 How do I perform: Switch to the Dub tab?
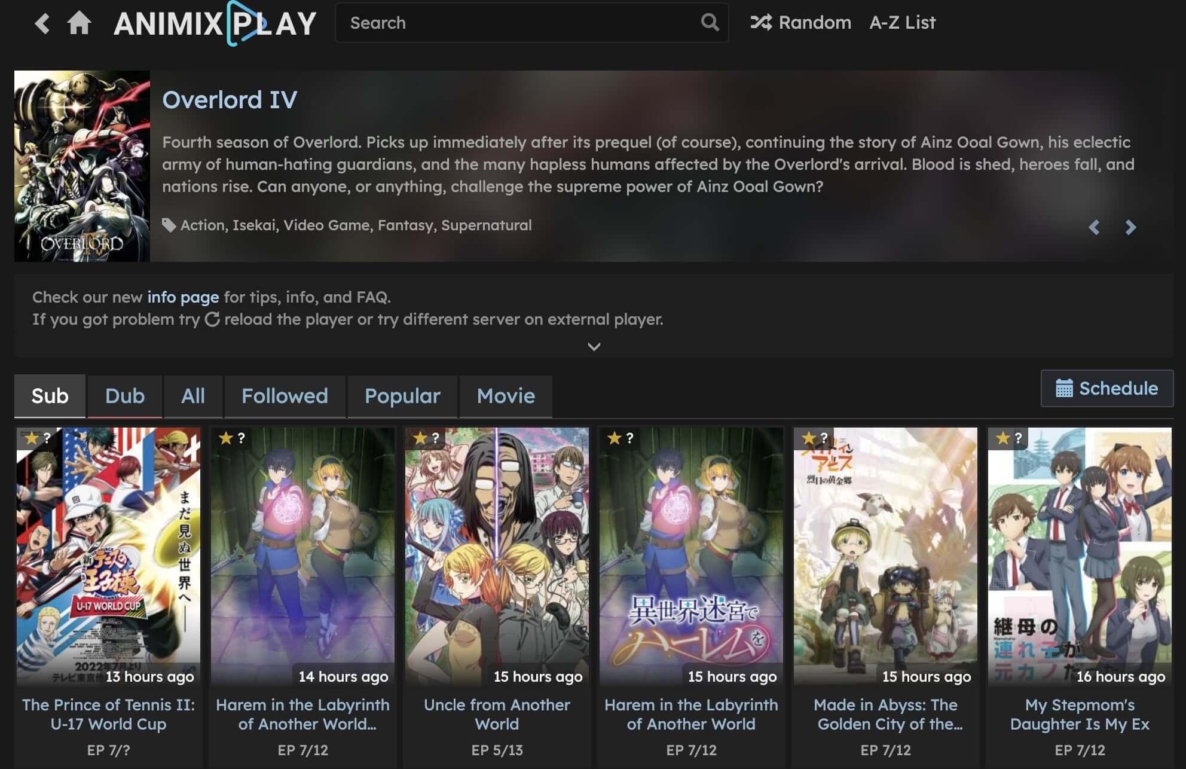click(124, 396)
